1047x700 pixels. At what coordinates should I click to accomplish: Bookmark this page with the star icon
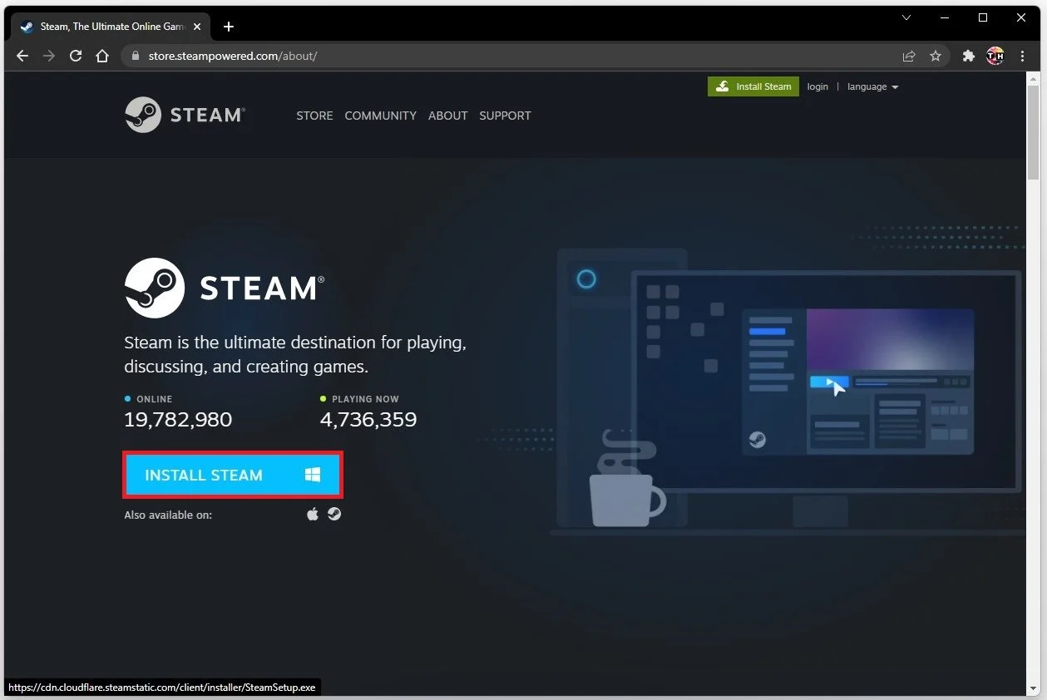pos(936,56)
